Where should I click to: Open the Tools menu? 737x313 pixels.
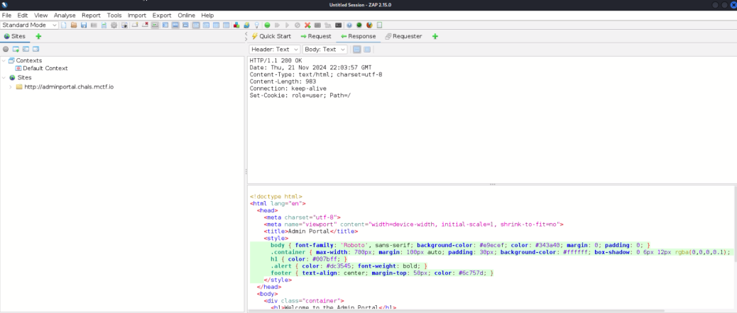click(x=114, y=16)
